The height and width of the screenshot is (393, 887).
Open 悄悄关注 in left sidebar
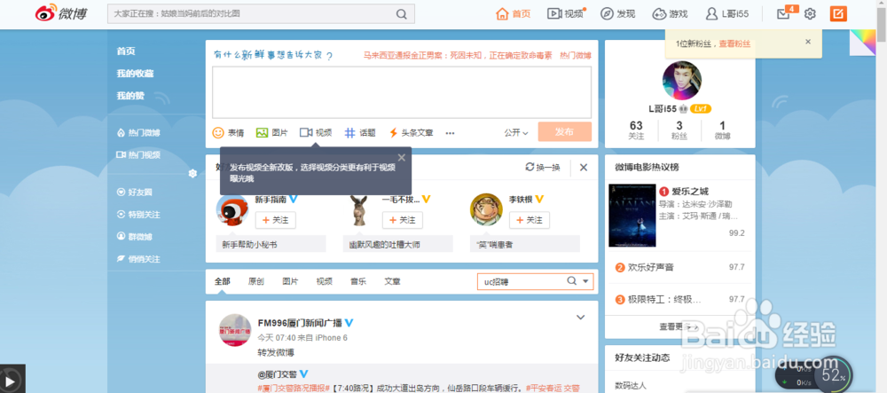tap(138, 259)
